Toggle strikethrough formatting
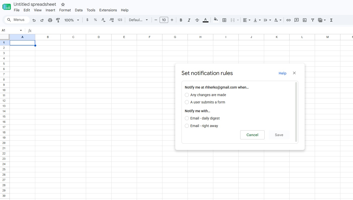The width and height of the screenshot is (353, 200). pyautogui.click(x=197, y=20)
